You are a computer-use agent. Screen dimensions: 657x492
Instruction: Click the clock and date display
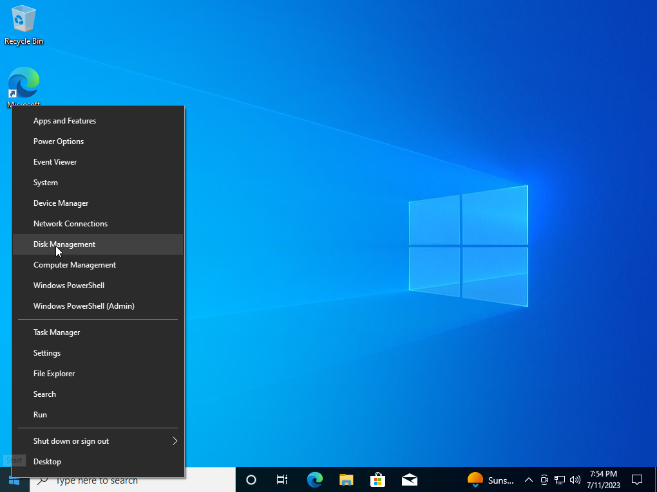603,479
